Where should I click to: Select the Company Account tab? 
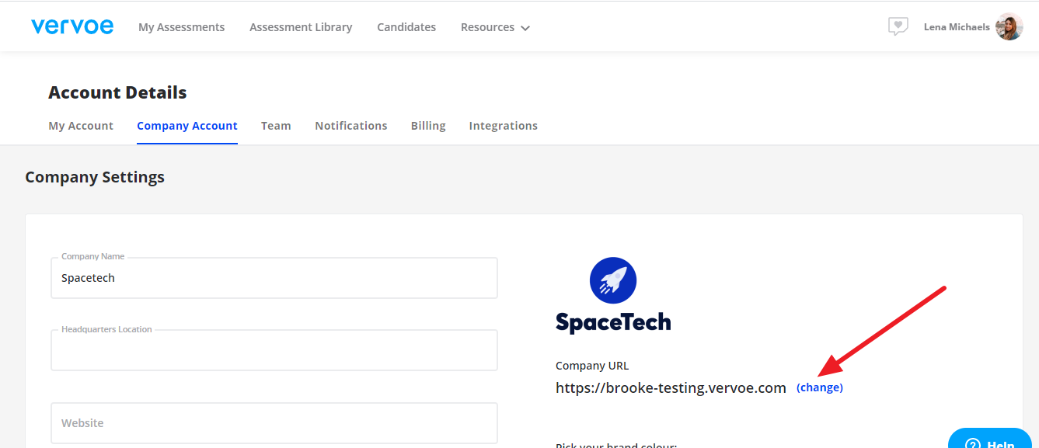pos(187,126)
